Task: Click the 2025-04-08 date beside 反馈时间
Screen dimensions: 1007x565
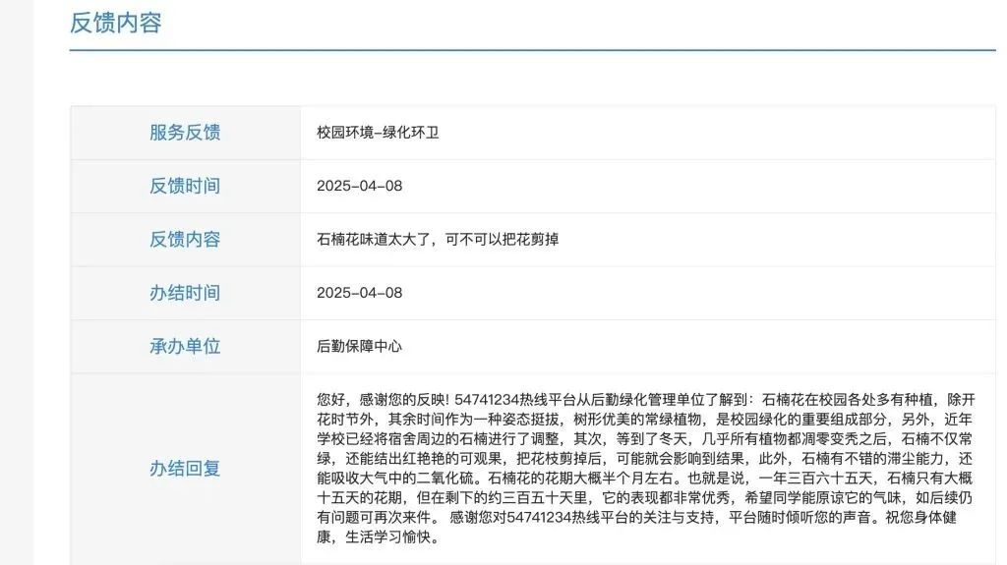Action: click(360, 186)
